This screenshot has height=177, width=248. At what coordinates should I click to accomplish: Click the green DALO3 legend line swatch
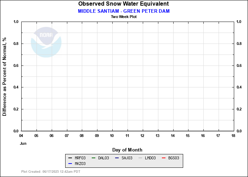tap(94, 158)
